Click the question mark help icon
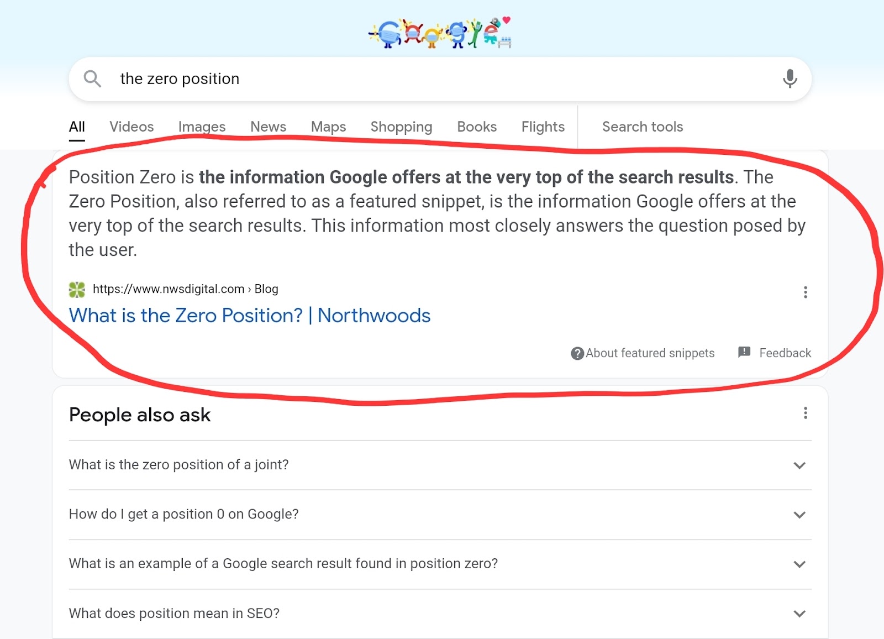Image resolution: width=884 pixels, height=639 pixels. 577,353
